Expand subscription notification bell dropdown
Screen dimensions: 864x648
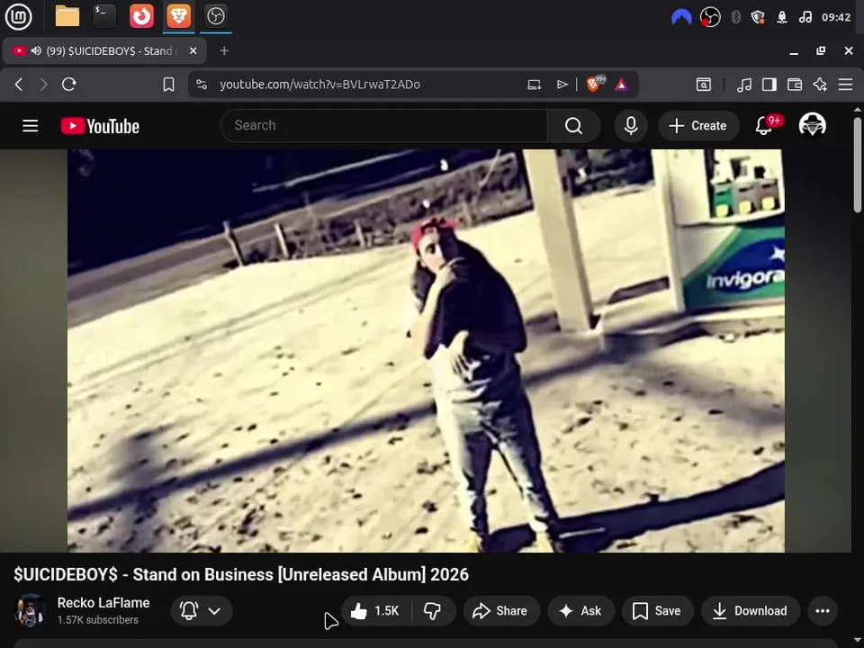point(202,610)
